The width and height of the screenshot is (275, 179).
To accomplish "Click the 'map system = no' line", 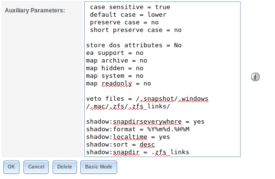I will tap(115, 76).
